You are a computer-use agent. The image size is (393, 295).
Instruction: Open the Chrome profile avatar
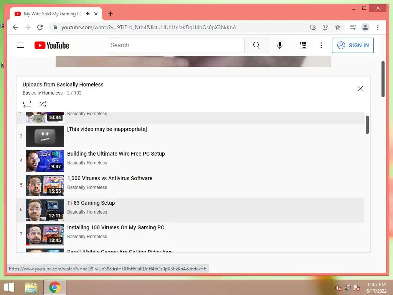click(x=365, y=27)
